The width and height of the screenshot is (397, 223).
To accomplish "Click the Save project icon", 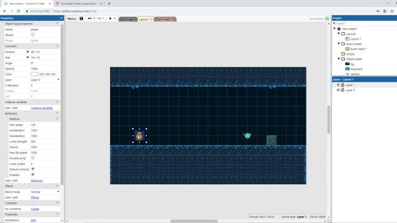I will pyautogui.click(x=81, y=19).
